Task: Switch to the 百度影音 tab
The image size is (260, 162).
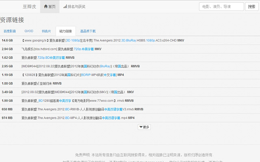Action: [x=10, y=31]
